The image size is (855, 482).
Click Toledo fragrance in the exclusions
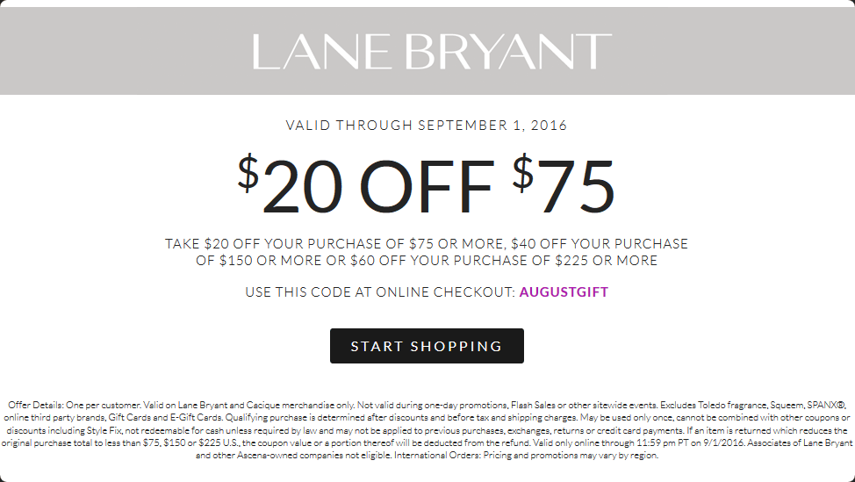[732, 405]
